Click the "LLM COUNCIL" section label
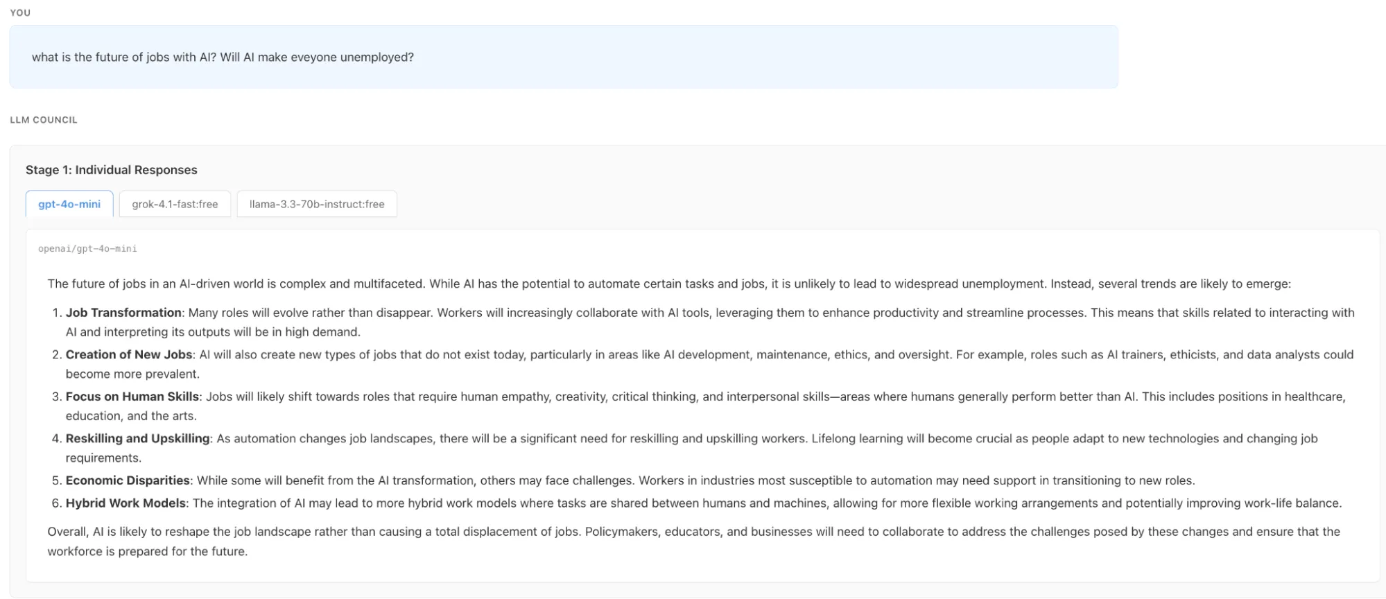Viewport: 1386px width, 599px height. coord(44,120)
